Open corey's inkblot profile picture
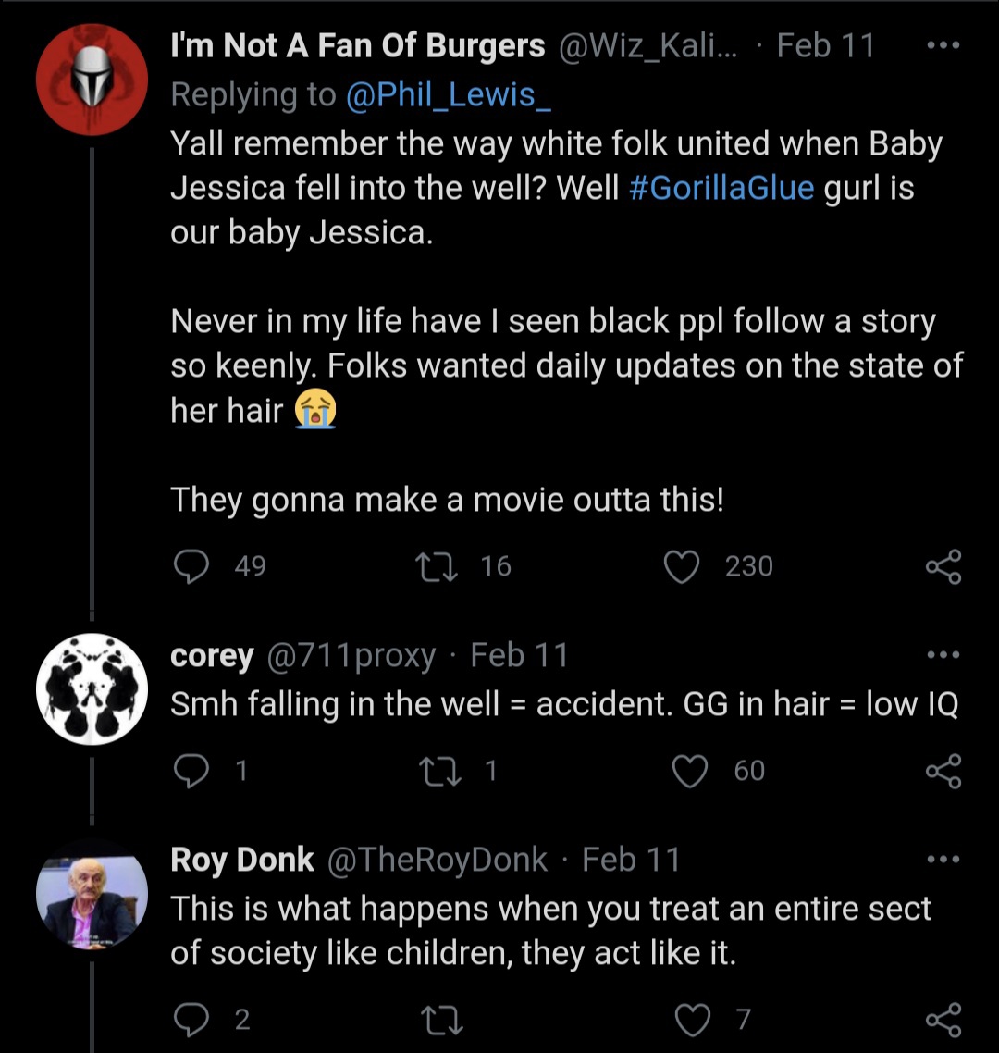The image size is (999, 1053). 92,688
